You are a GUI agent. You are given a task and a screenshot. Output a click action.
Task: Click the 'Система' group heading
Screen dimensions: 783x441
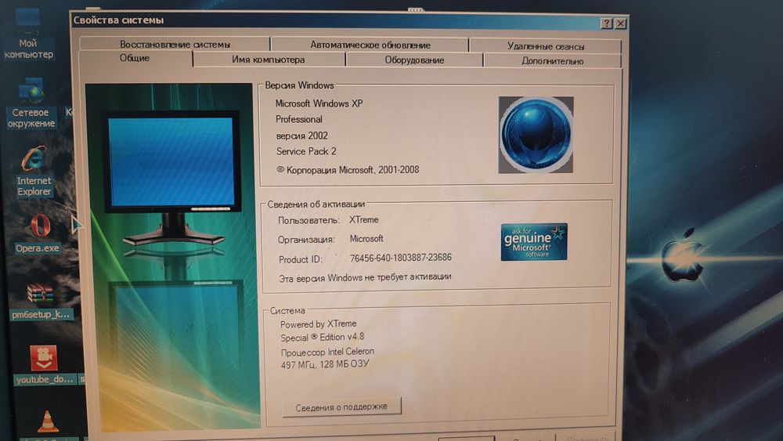287,311
